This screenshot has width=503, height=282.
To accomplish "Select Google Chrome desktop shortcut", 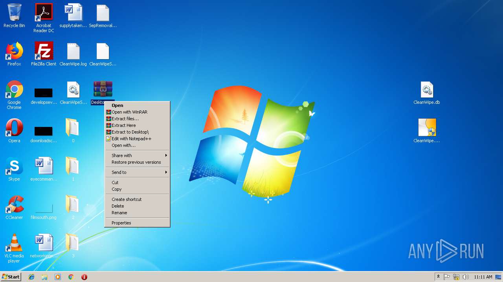I will point(14,95).
